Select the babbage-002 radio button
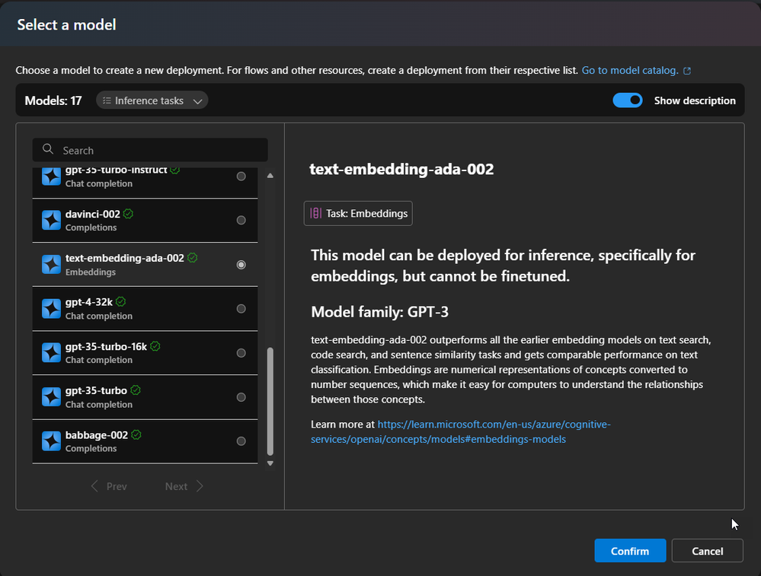 tap(241, 441)
